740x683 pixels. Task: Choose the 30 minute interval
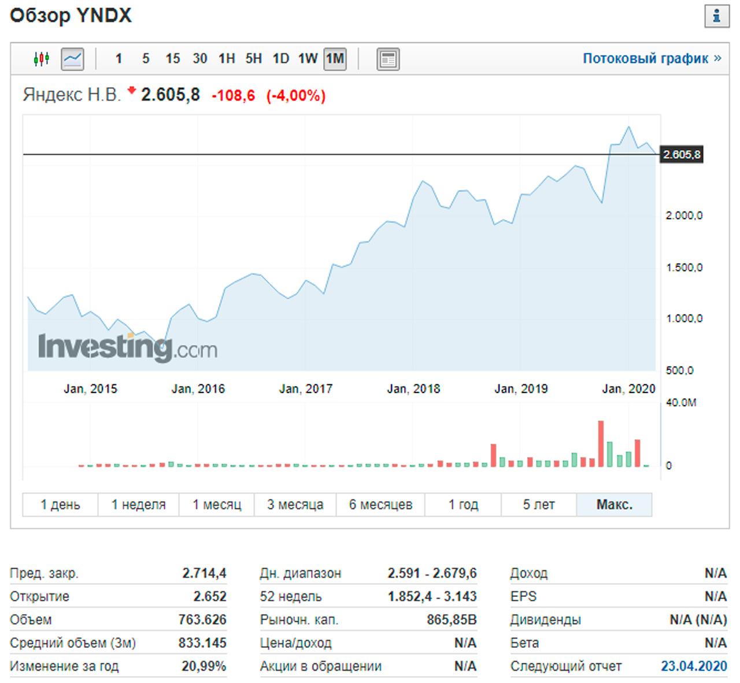tap(199, 59)
